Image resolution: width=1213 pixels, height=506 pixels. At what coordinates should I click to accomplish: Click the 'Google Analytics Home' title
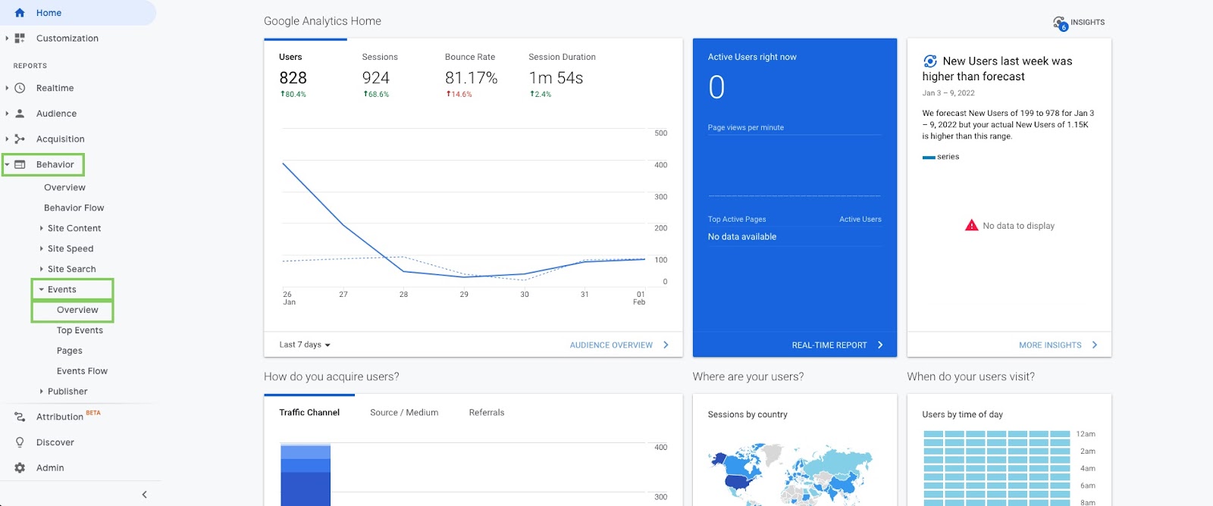[x=322, y=21]
